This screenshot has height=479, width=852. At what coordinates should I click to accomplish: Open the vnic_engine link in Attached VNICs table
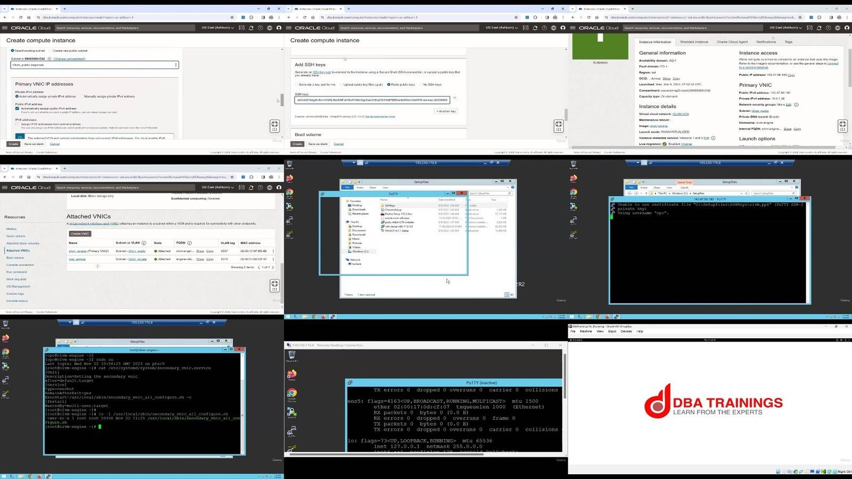77,259
